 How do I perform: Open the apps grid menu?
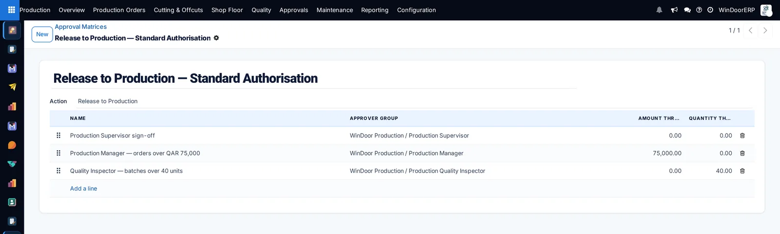click(x=12, y=10)
